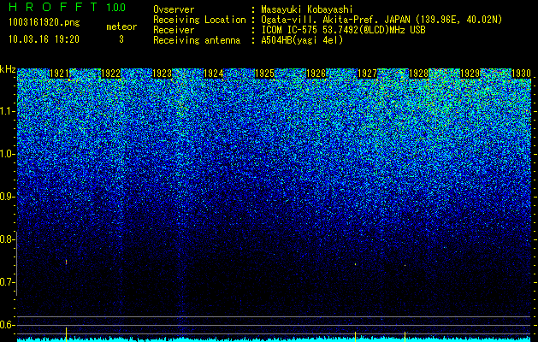Click the Receiver field label
Viewport: 538px width, 342px height.
174,30
